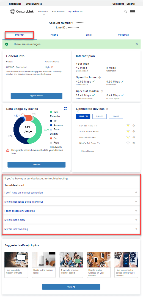Viewport: 143px width, 297px height.
Task: Click the blue Amazon legend dot
Action: point(51,125)
